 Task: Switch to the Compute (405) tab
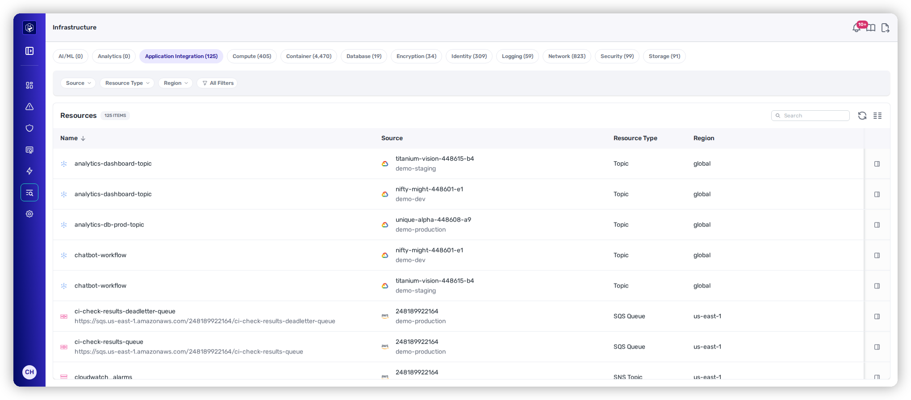point(252,56)
